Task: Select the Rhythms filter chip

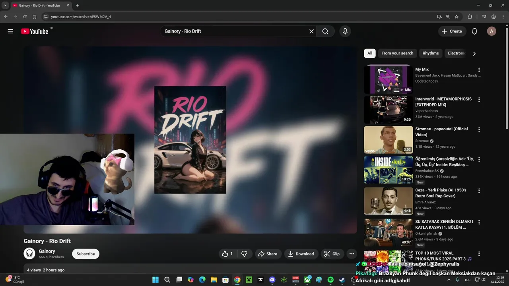Action: 431,53
